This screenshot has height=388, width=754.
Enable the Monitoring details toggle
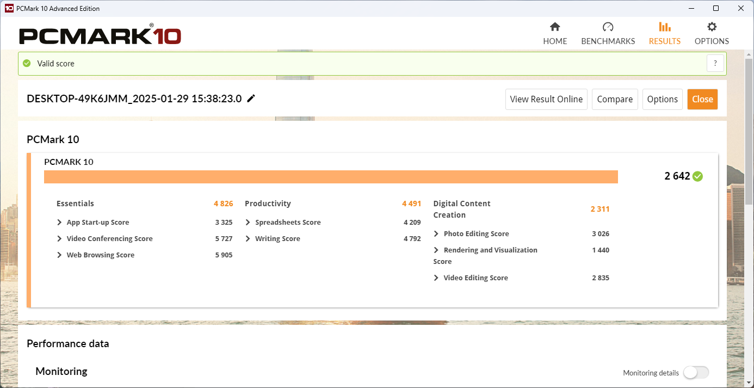[x=696, y=373]
